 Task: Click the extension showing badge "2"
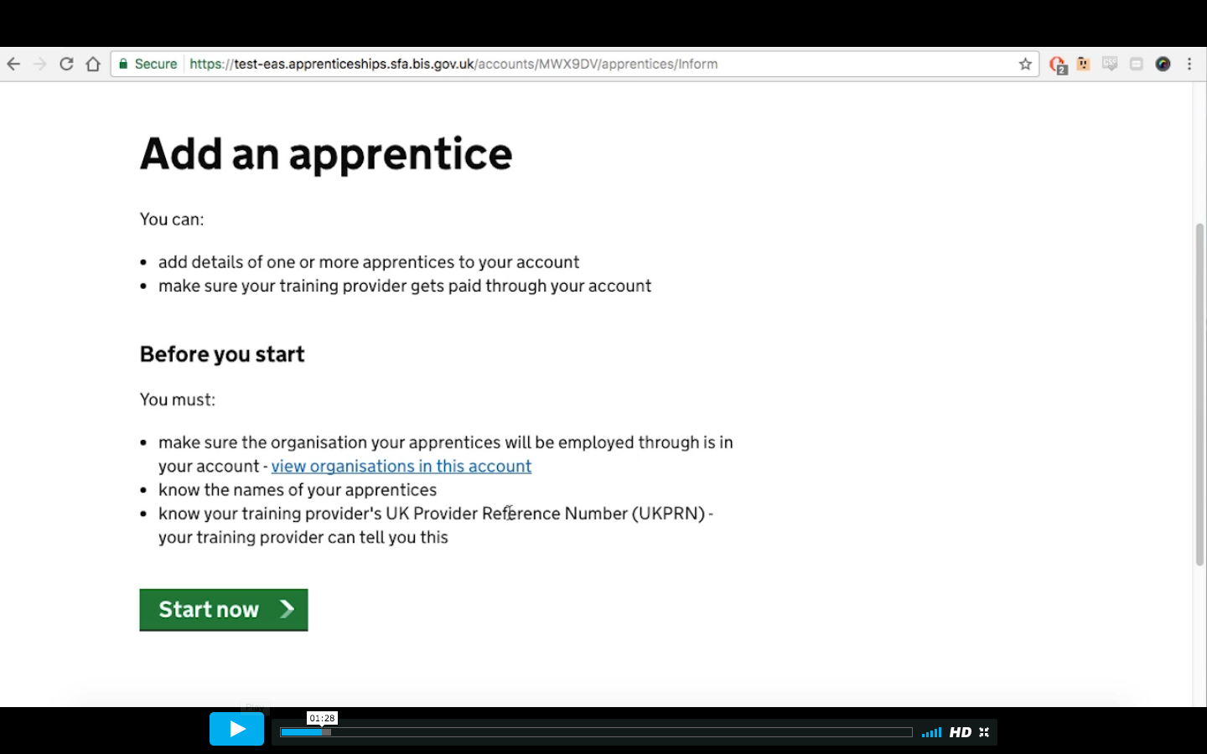pyautogui.click(x=1057, y=63)
